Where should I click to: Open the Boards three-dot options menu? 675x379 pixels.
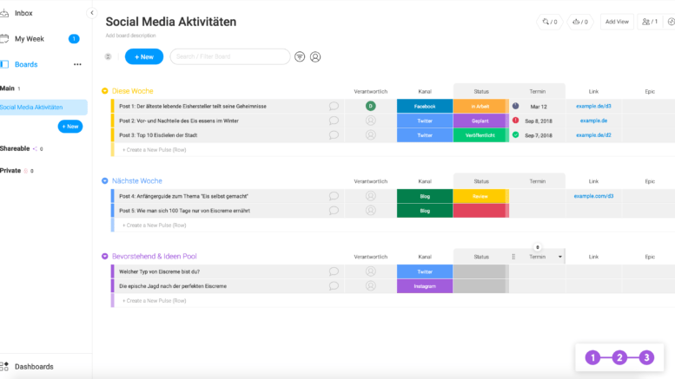[77, 64]
